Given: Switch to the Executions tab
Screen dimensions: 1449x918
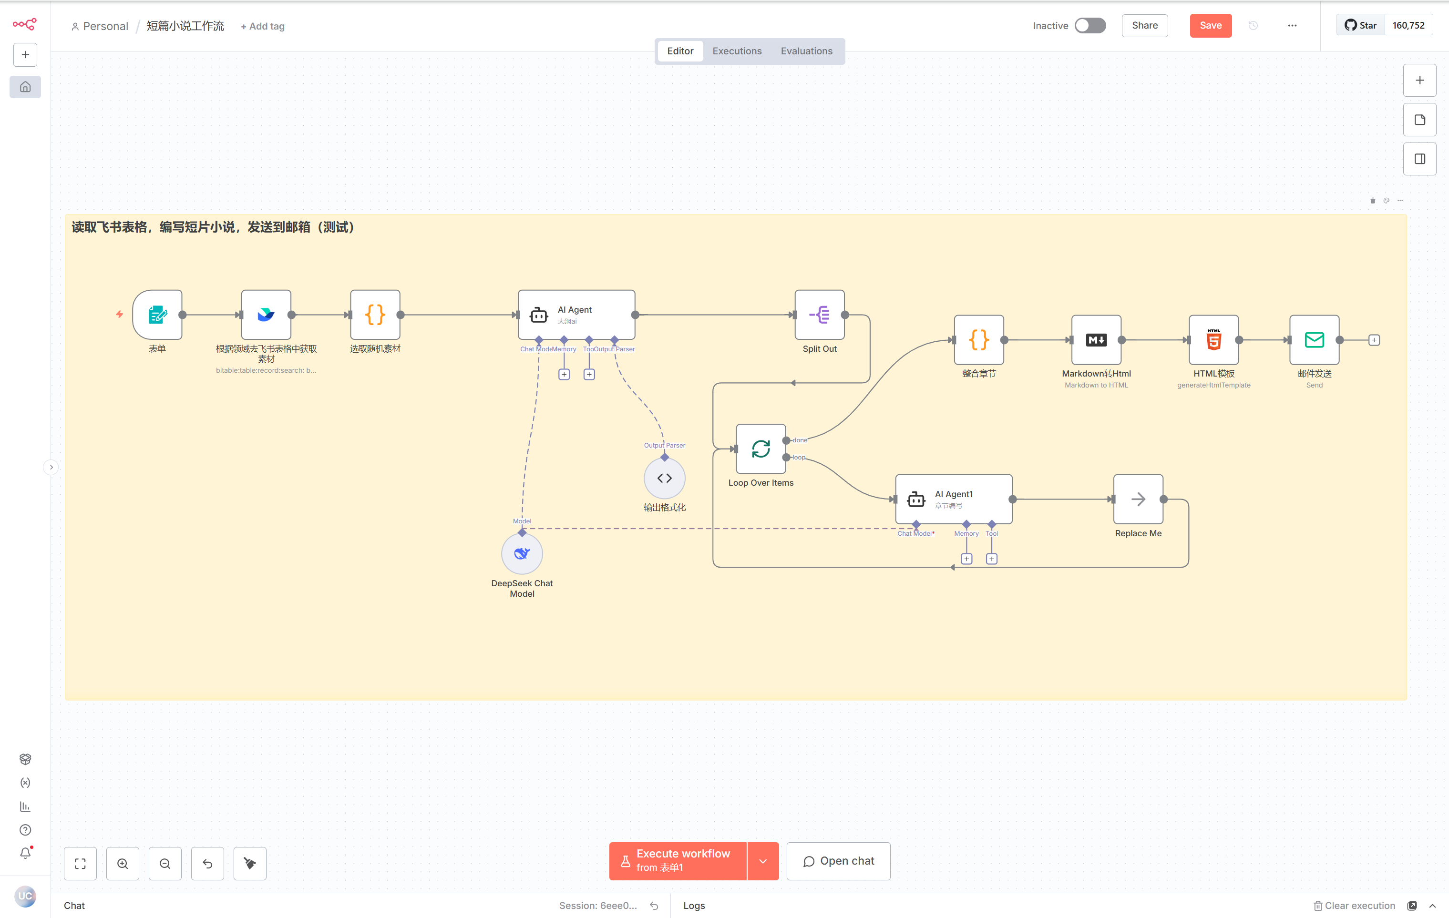Looking at the screenshot, I should 737,51.
